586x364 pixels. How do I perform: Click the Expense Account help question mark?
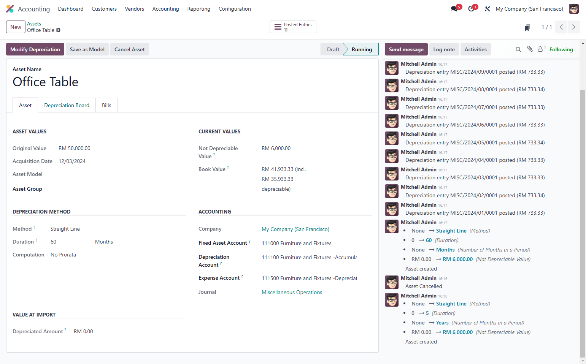242,276
